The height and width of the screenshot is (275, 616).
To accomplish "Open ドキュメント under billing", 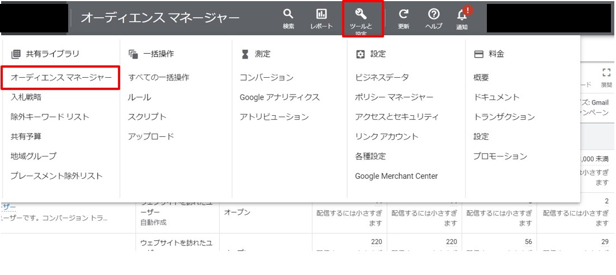I will 496,97.
